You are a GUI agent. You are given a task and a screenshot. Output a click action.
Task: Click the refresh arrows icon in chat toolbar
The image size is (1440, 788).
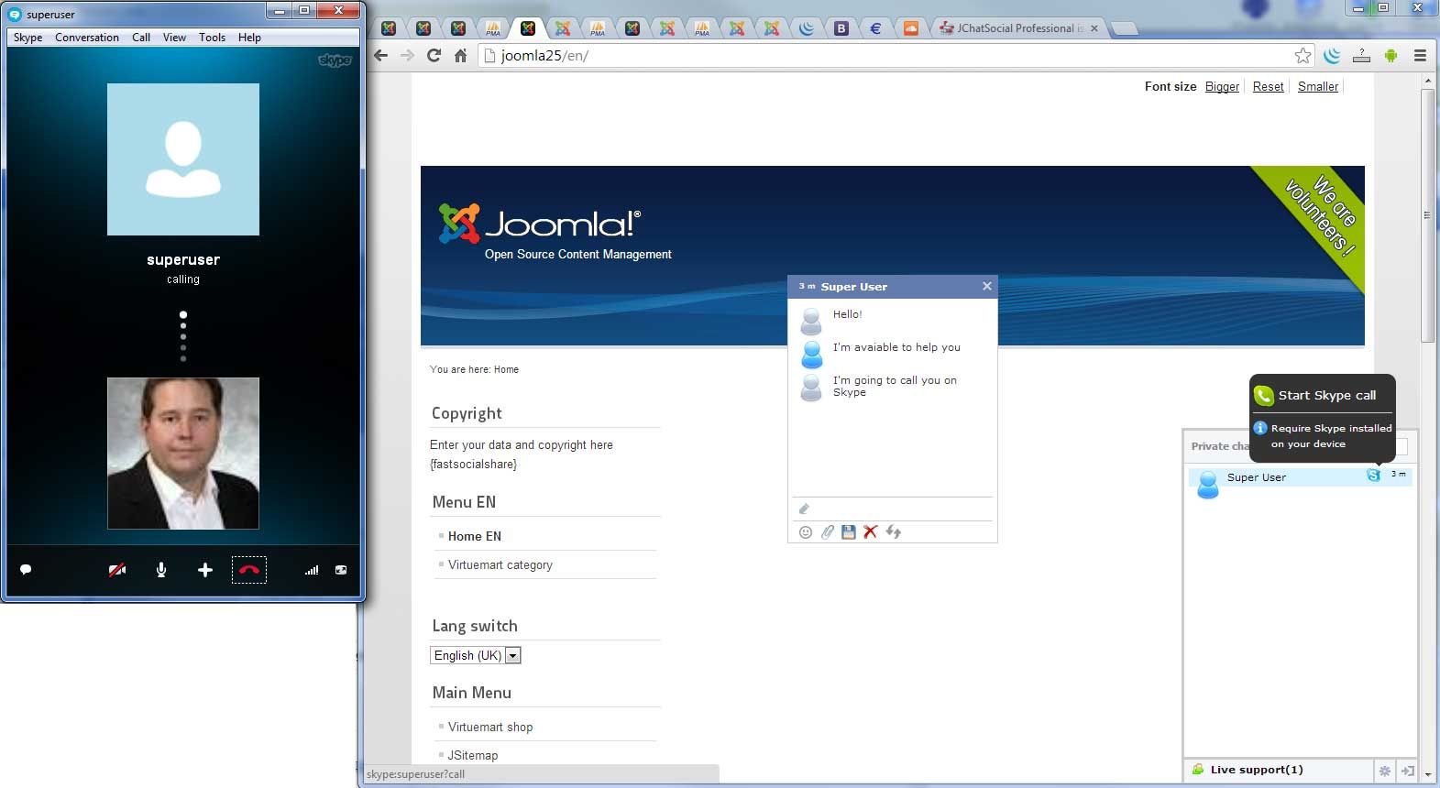coord(893,532)
